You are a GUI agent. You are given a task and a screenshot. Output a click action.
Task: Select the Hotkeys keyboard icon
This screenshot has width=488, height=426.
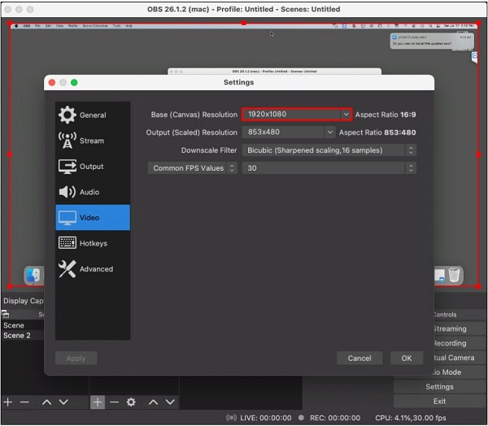(68, 243)
